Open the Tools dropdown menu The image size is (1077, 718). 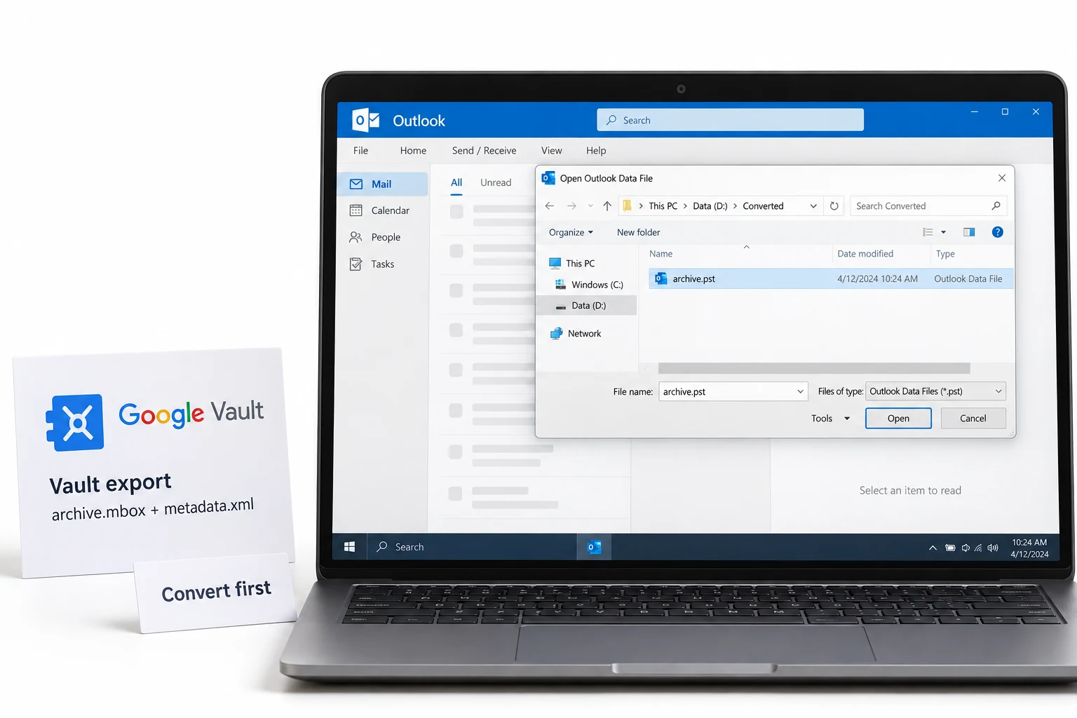point(831,419)
